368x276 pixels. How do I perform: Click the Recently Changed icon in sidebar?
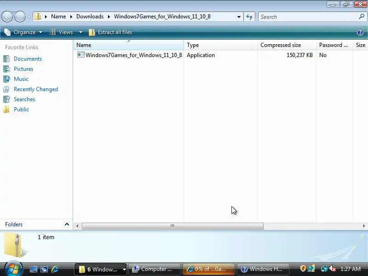(x=6, y=89)
